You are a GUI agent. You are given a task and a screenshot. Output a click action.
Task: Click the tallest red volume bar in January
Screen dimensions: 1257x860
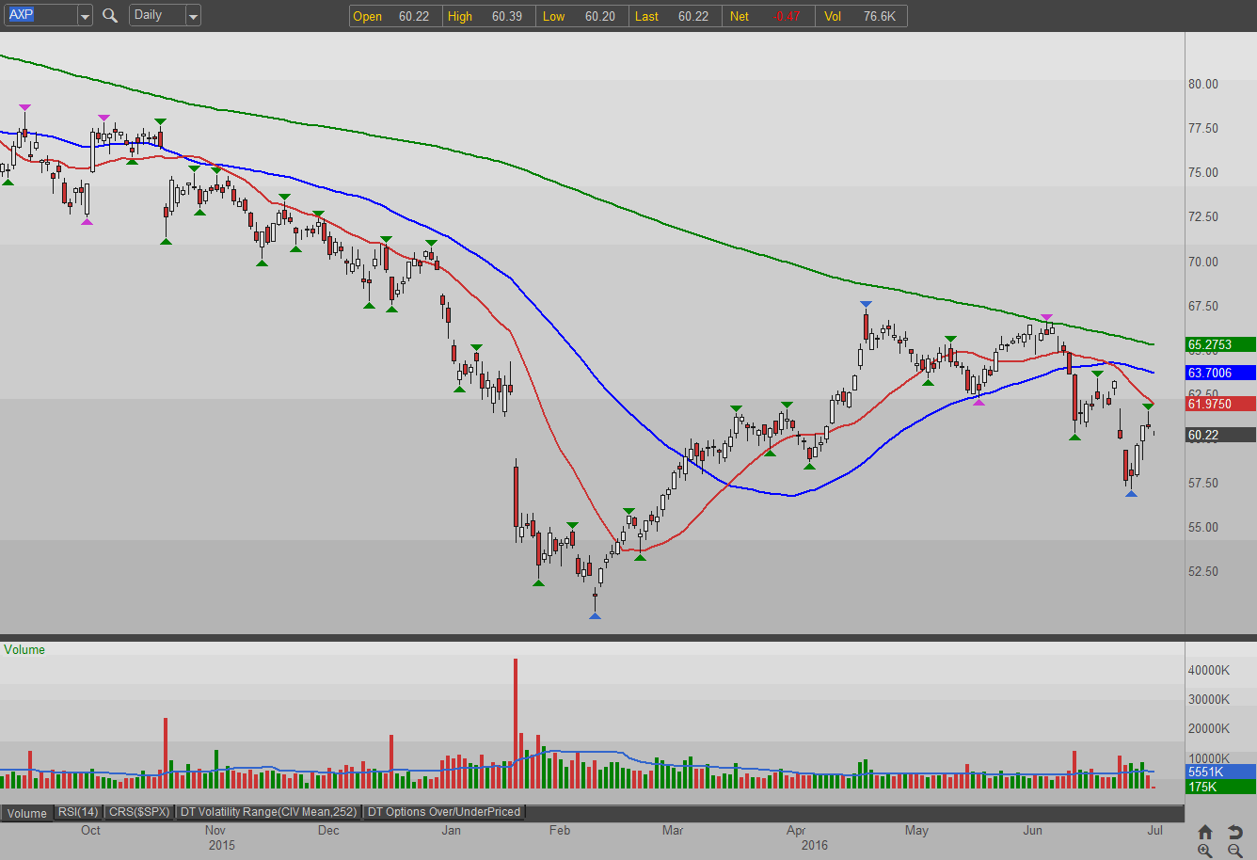(516, 724)
